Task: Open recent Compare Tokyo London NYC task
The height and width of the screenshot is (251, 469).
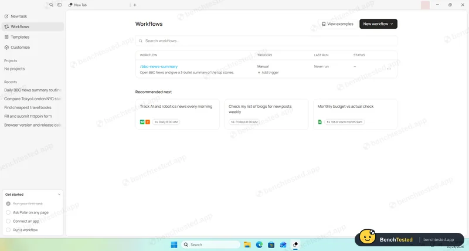Action: click(x=33, y=99)
